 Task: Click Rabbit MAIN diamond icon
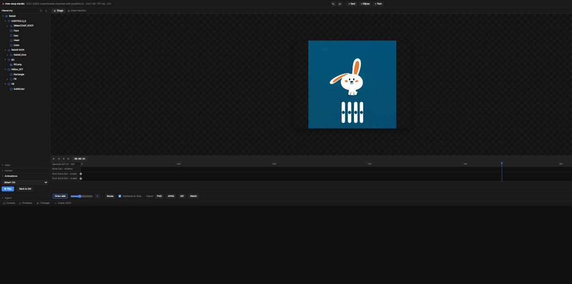tap(9, 50)
